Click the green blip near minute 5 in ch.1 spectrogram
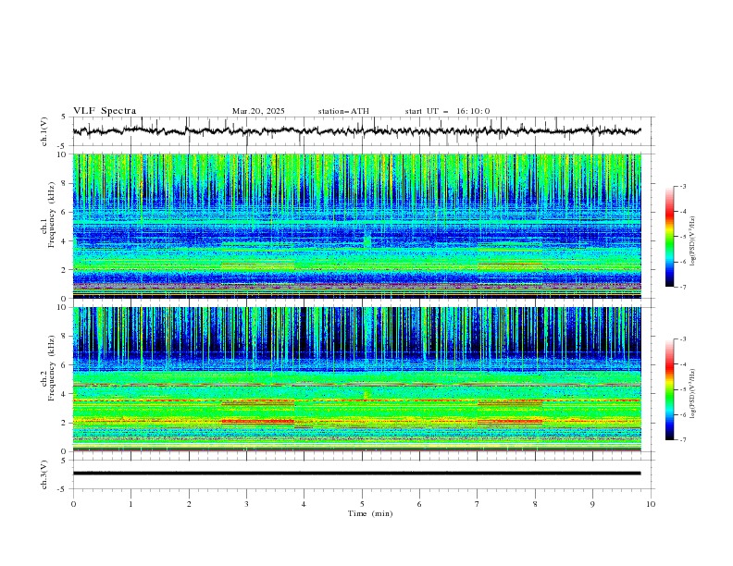This screenshot has width=733, height=566. pos(367,240)
